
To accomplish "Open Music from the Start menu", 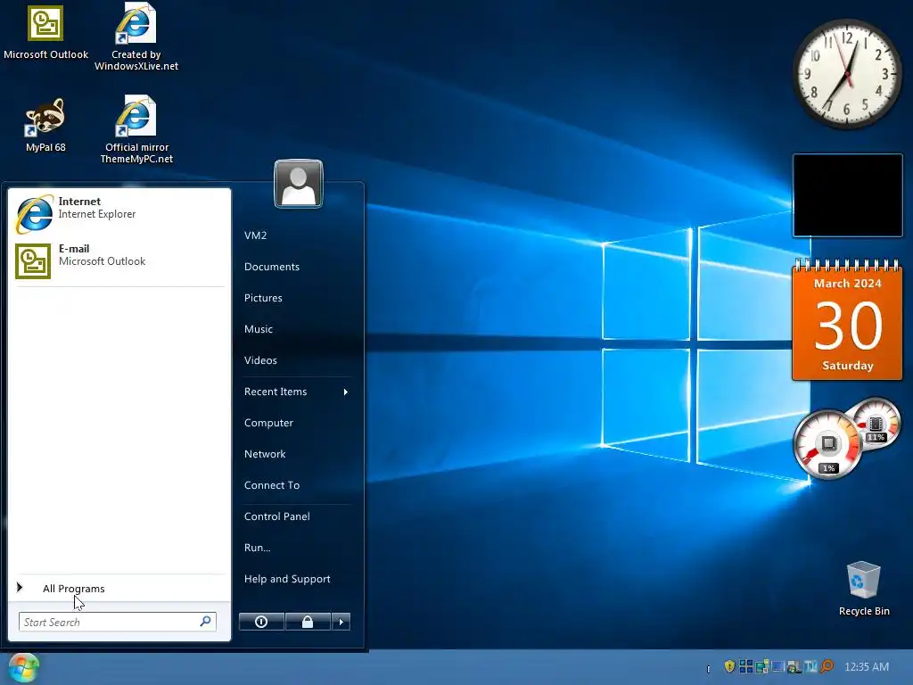I will (259, 329).
